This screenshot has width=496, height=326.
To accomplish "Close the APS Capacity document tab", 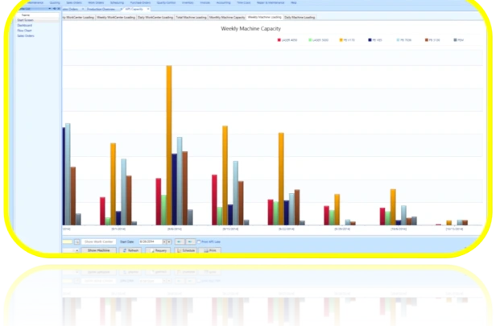I will coord(148,9).
